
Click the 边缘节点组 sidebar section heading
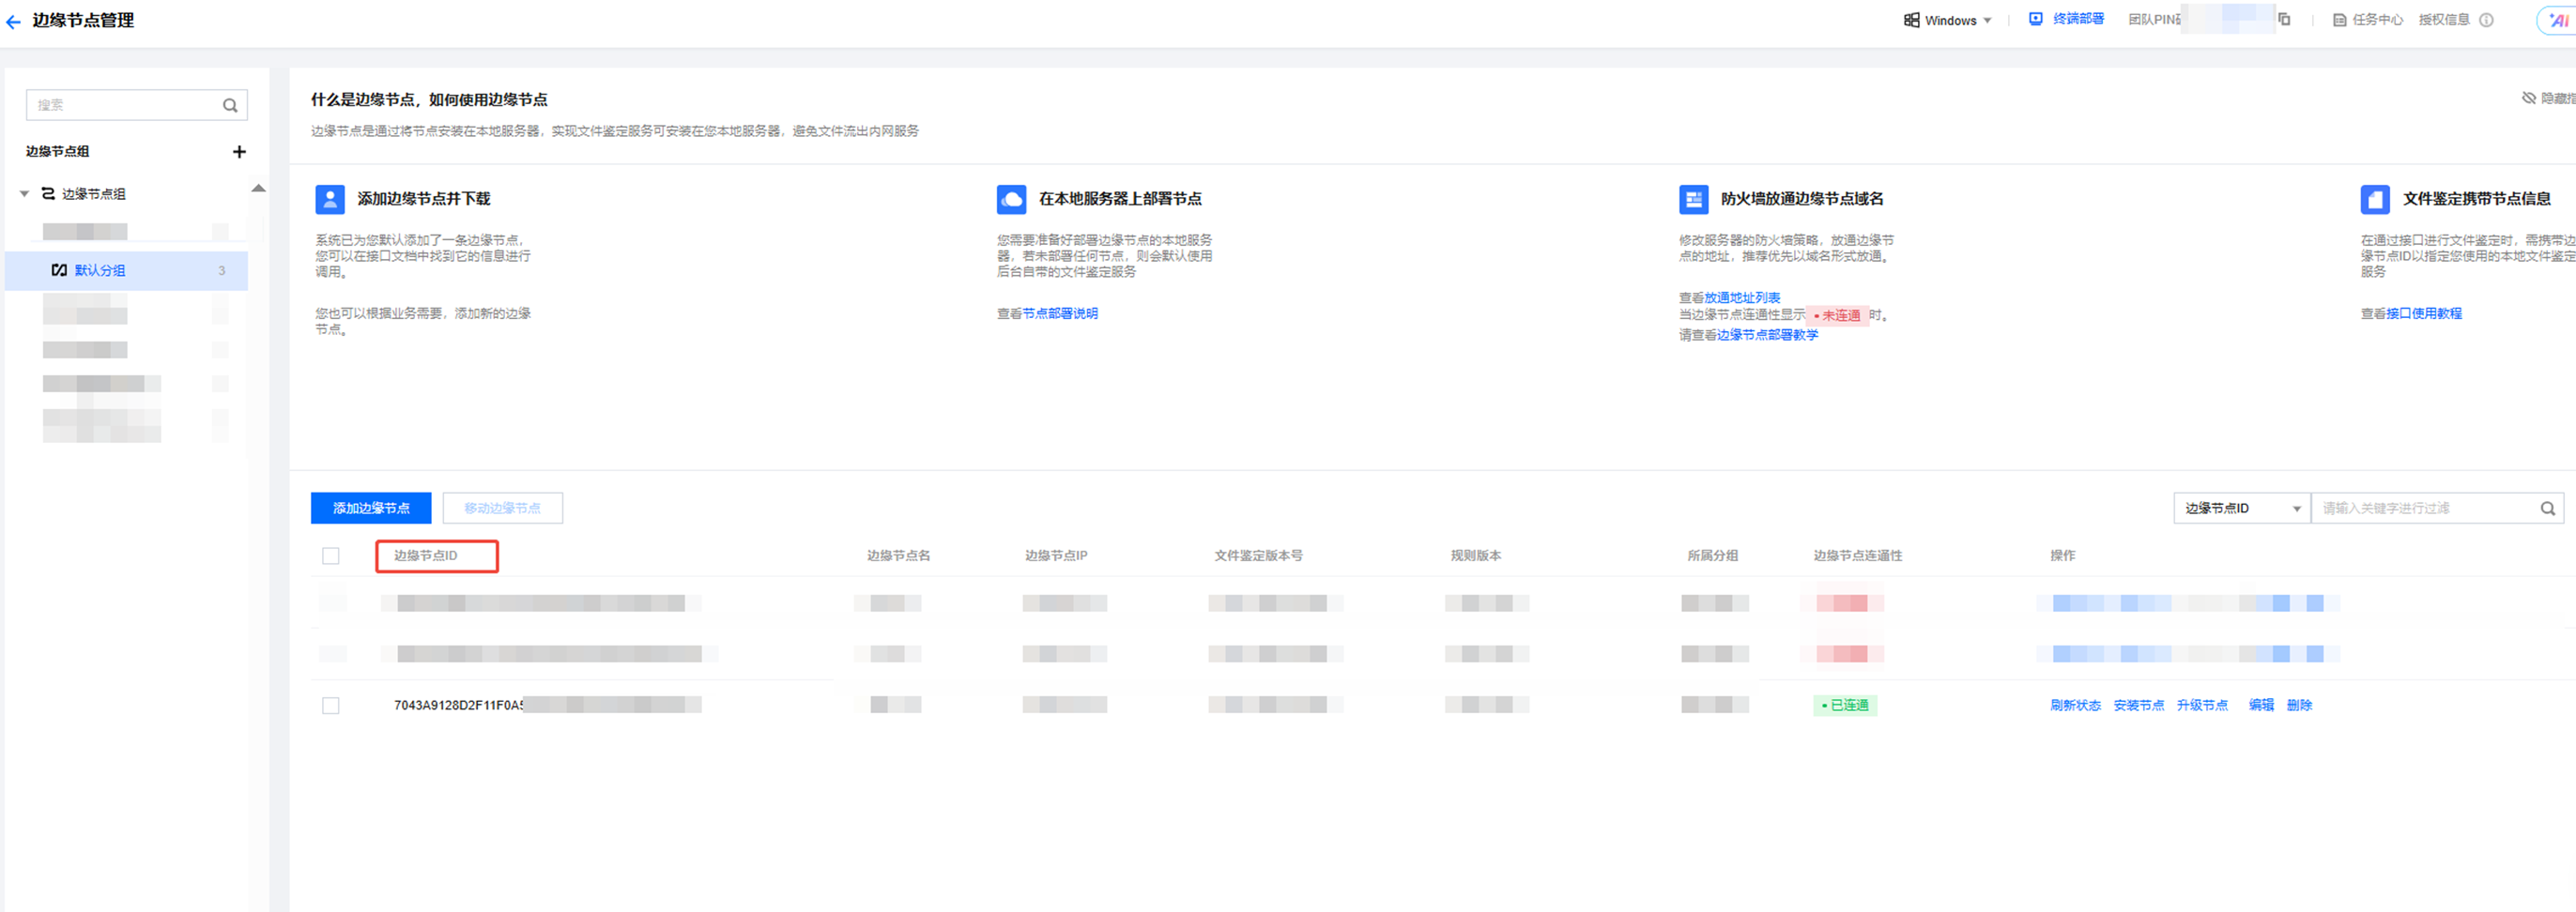coord(57,152)
